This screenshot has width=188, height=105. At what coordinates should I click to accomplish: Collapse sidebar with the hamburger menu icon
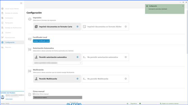pos(21,3)
